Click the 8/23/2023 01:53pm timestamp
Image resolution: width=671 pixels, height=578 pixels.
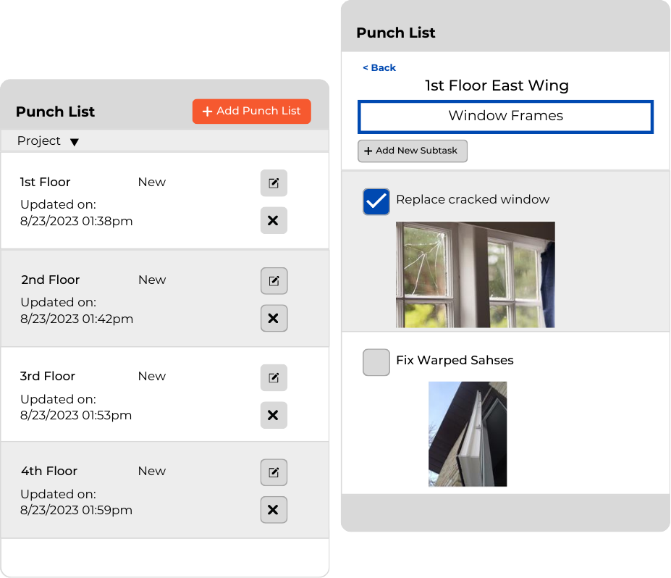click(x=76, y=415)
